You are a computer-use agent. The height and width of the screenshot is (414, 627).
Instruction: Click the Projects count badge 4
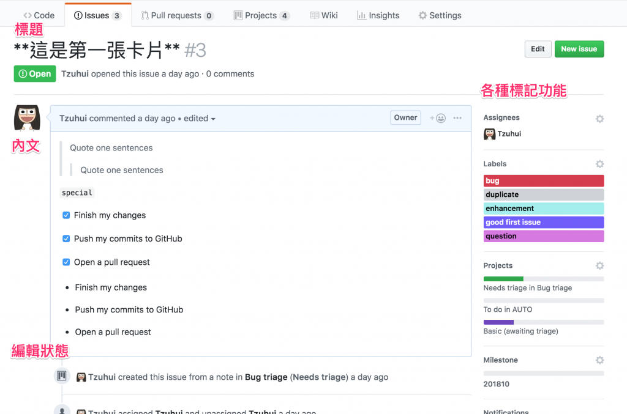pyautogui.click(x=285, y=15)
